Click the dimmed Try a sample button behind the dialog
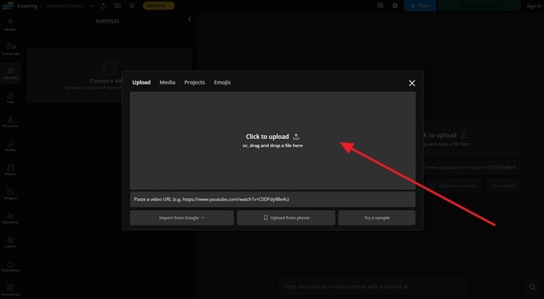 (x=502, y=186)
